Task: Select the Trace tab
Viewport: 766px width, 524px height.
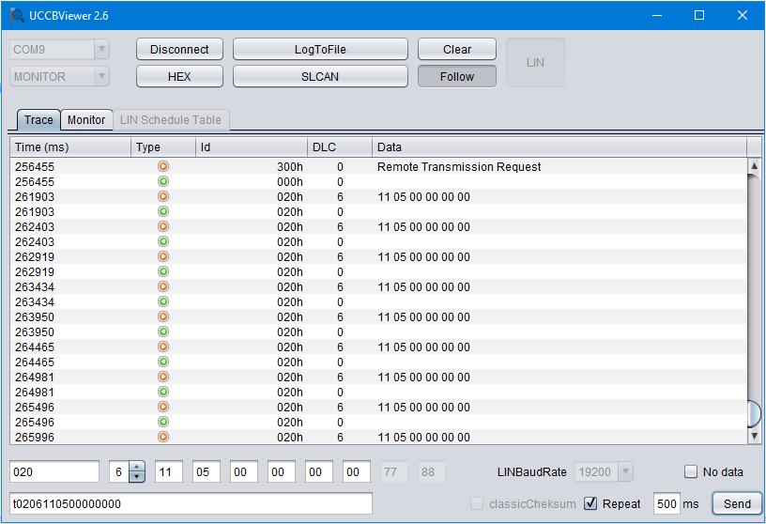Action: [x=38, y=120]
